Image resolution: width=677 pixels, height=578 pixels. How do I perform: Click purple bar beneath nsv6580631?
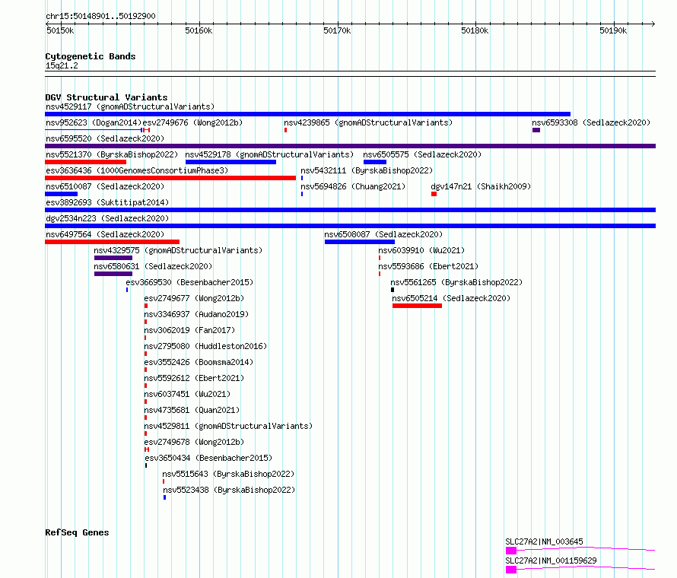(x=113, y=274)
